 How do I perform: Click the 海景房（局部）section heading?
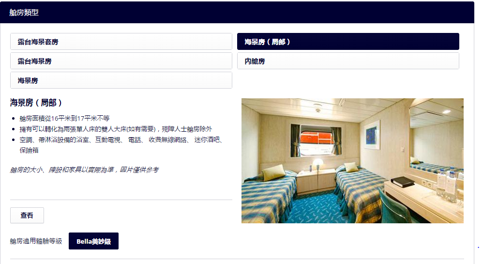[x=36, y=103]
